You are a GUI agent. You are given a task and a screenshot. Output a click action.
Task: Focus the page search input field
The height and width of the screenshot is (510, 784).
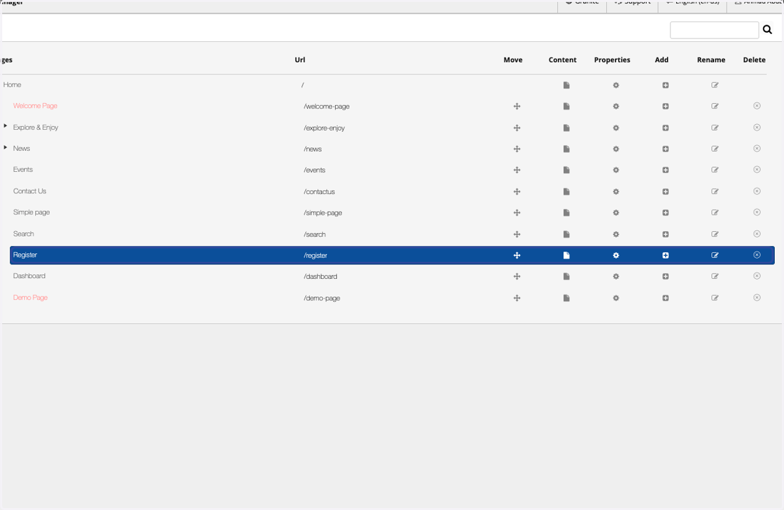click(714, 30)
